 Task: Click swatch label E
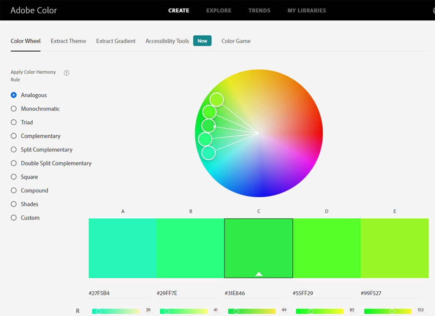[x=395, y=211]
